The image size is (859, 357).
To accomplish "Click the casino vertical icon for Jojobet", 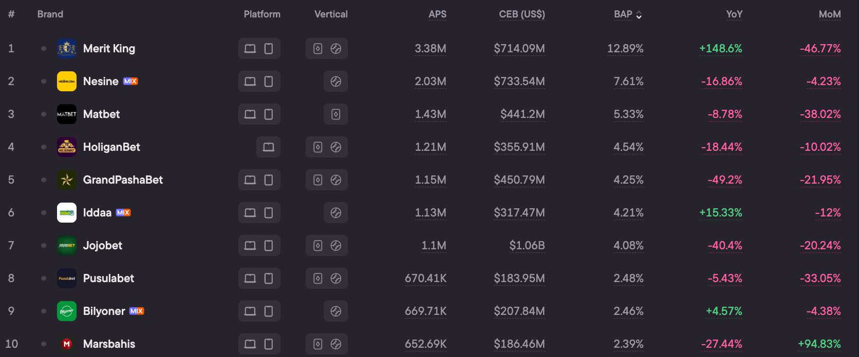I will [318, 246].
